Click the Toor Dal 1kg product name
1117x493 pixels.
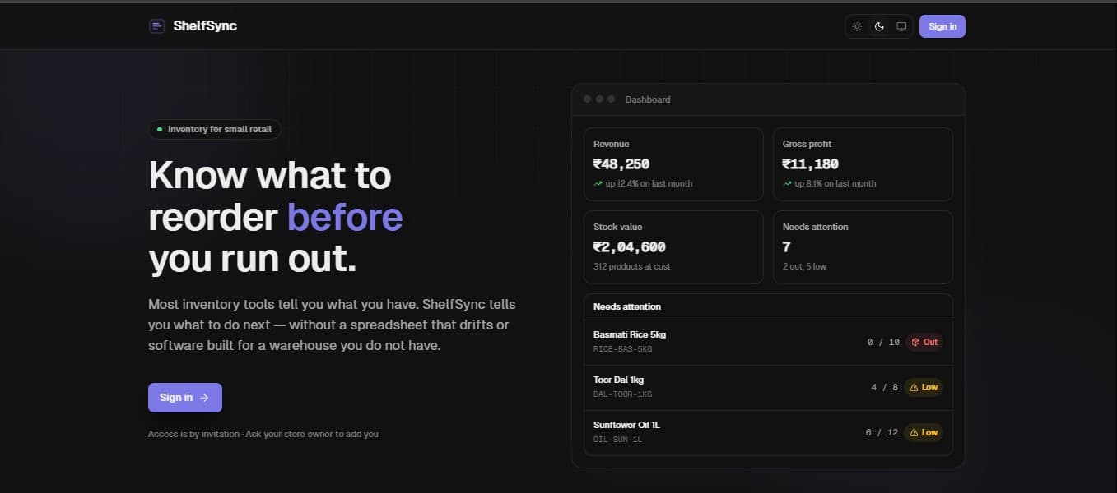(619, 380)
